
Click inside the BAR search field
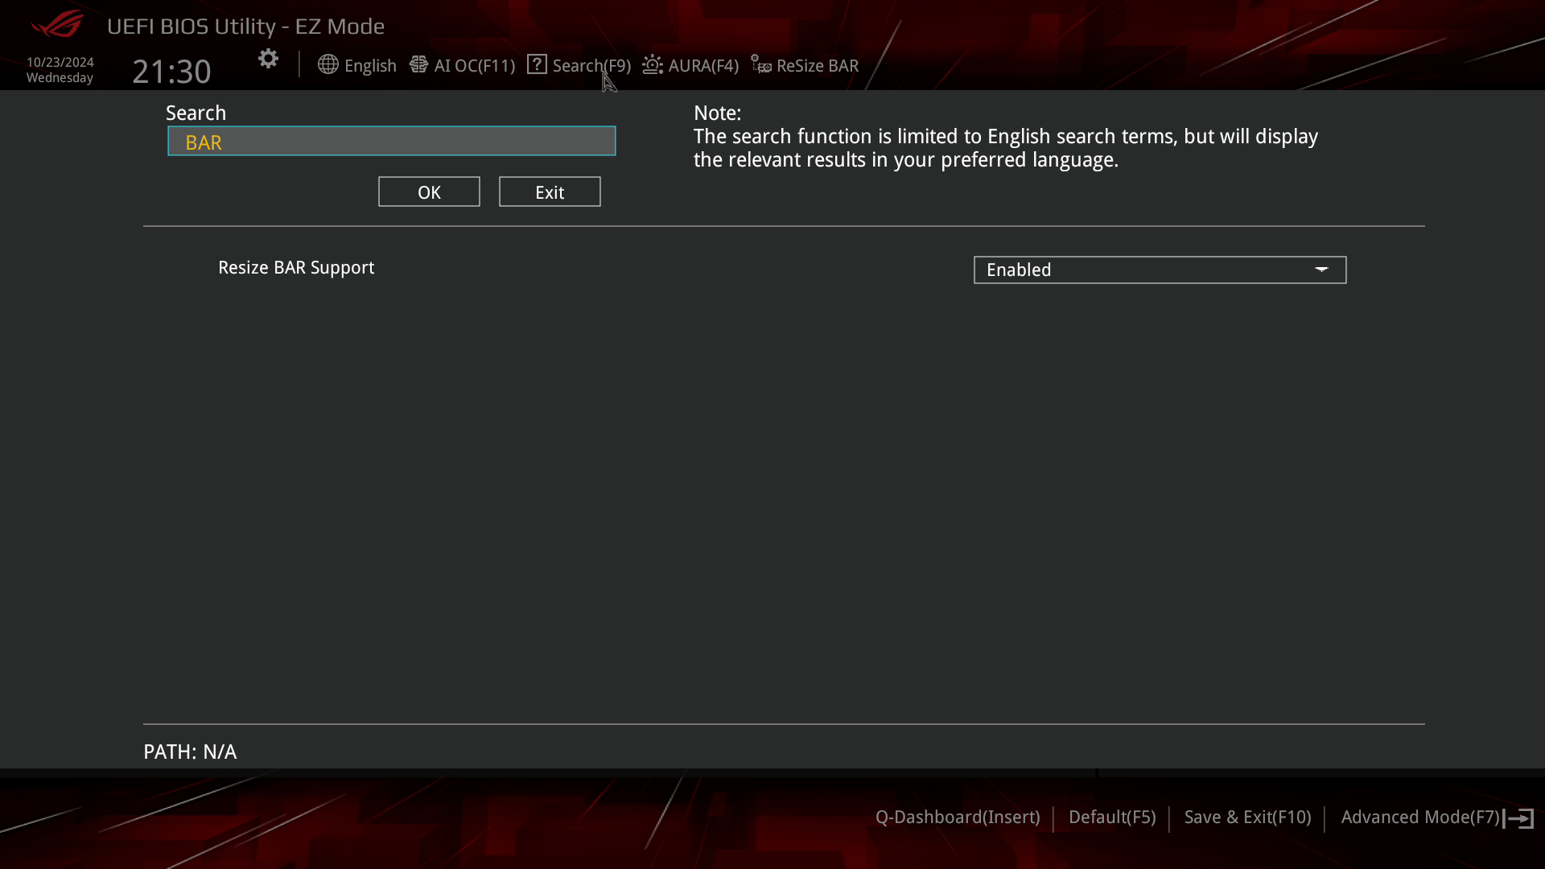392,141
